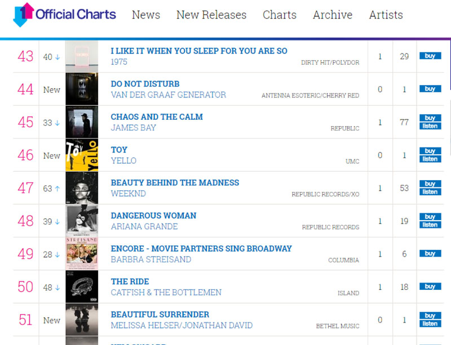Open the Charts menu
451x345 pixels.
click(x=280, y=15)
